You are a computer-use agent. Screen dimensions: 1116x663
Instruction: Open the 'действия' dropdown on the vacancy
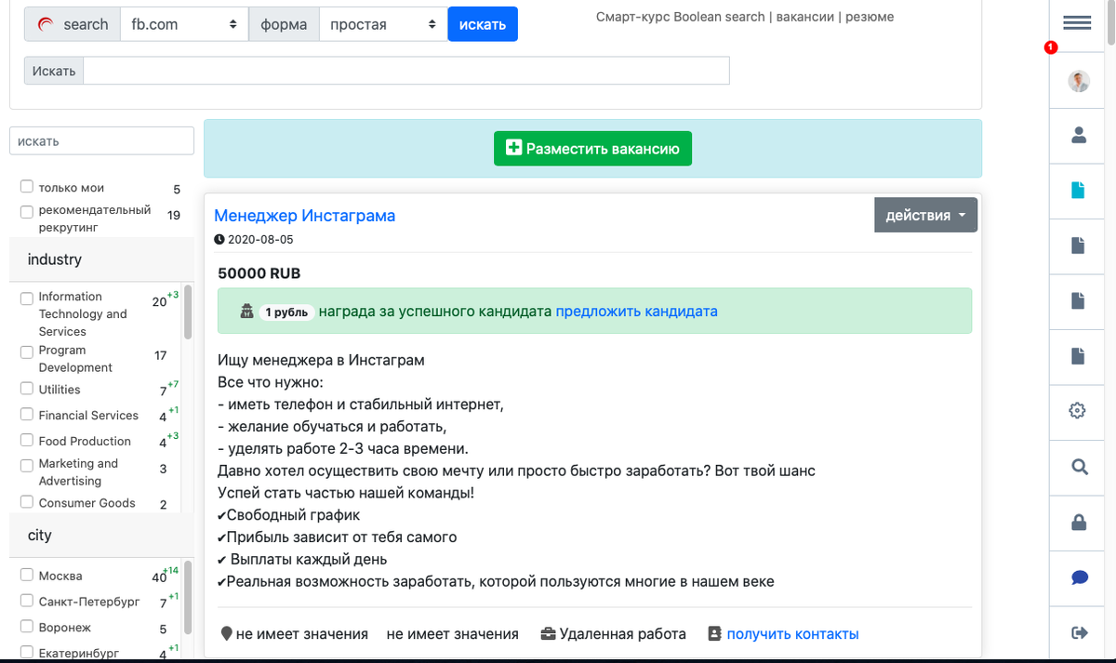click(925, 214)
